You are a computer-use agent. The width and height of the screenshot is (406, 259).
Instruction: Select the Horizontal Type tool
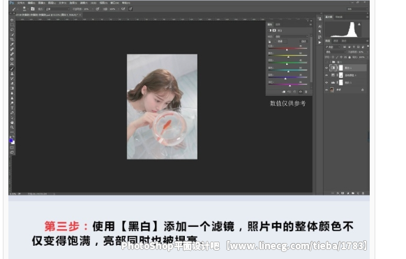coord(12,108)
